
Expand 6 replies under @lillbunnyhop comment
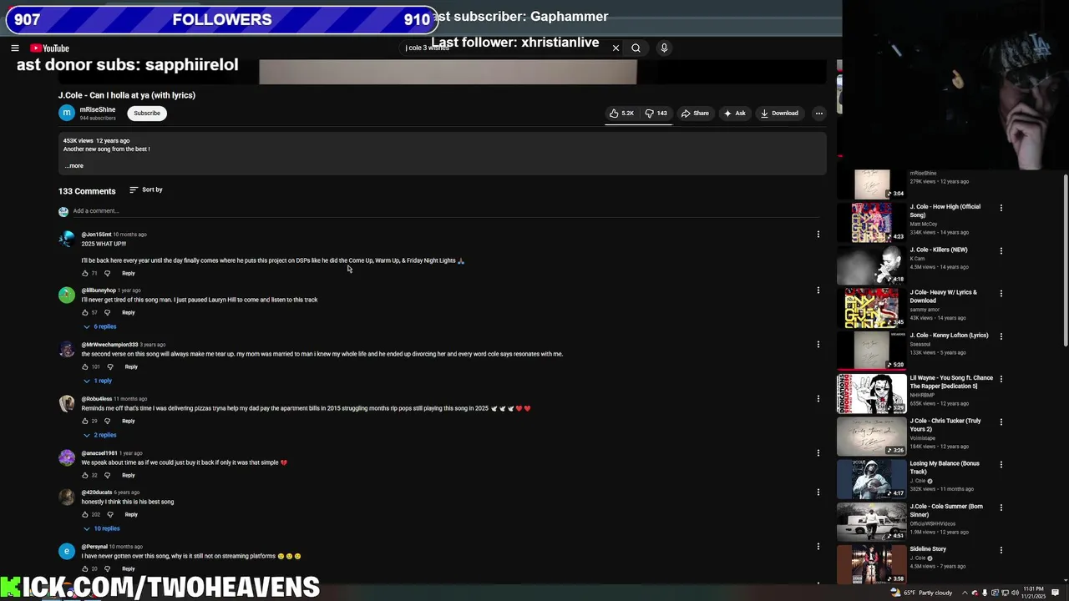[x=100, y=327]
